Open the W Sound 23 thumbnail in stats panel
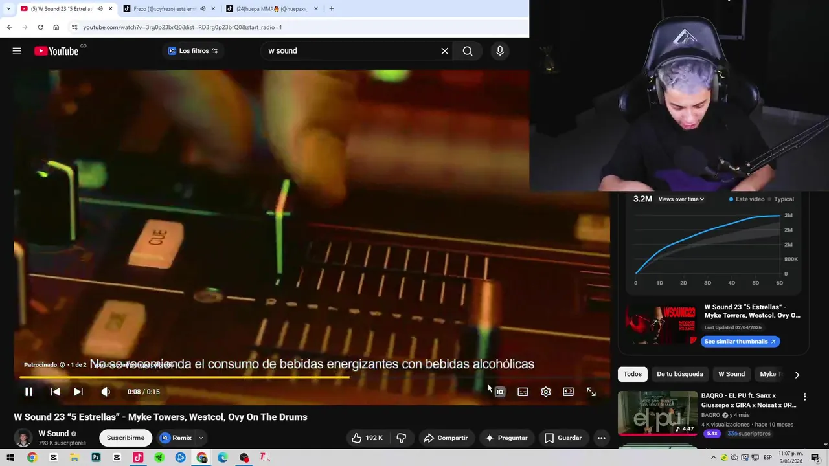The height and width of the screenshot is (466, 829). [661, 326]
